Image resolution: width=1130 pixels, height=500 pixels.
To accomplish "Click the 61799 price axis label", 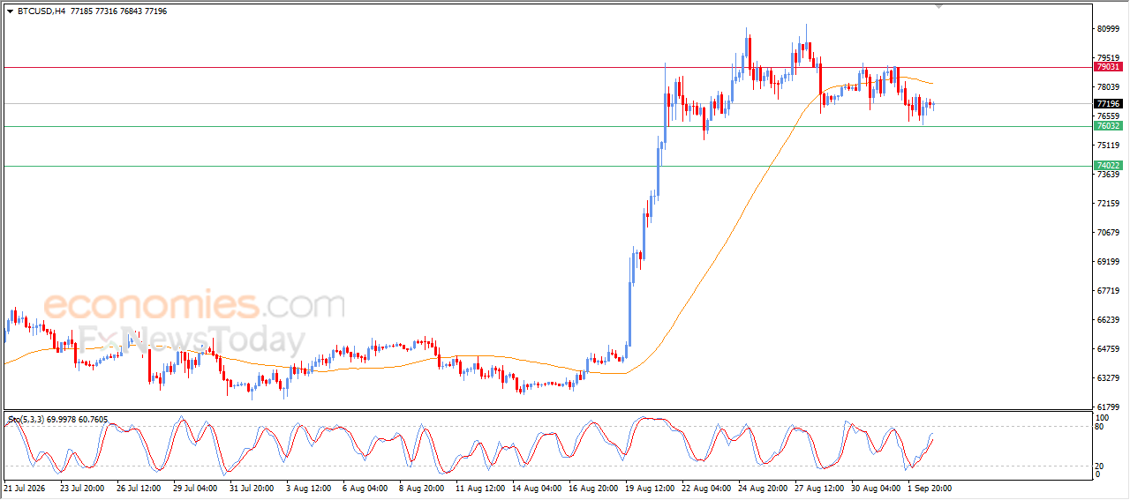I will 1108,407.
